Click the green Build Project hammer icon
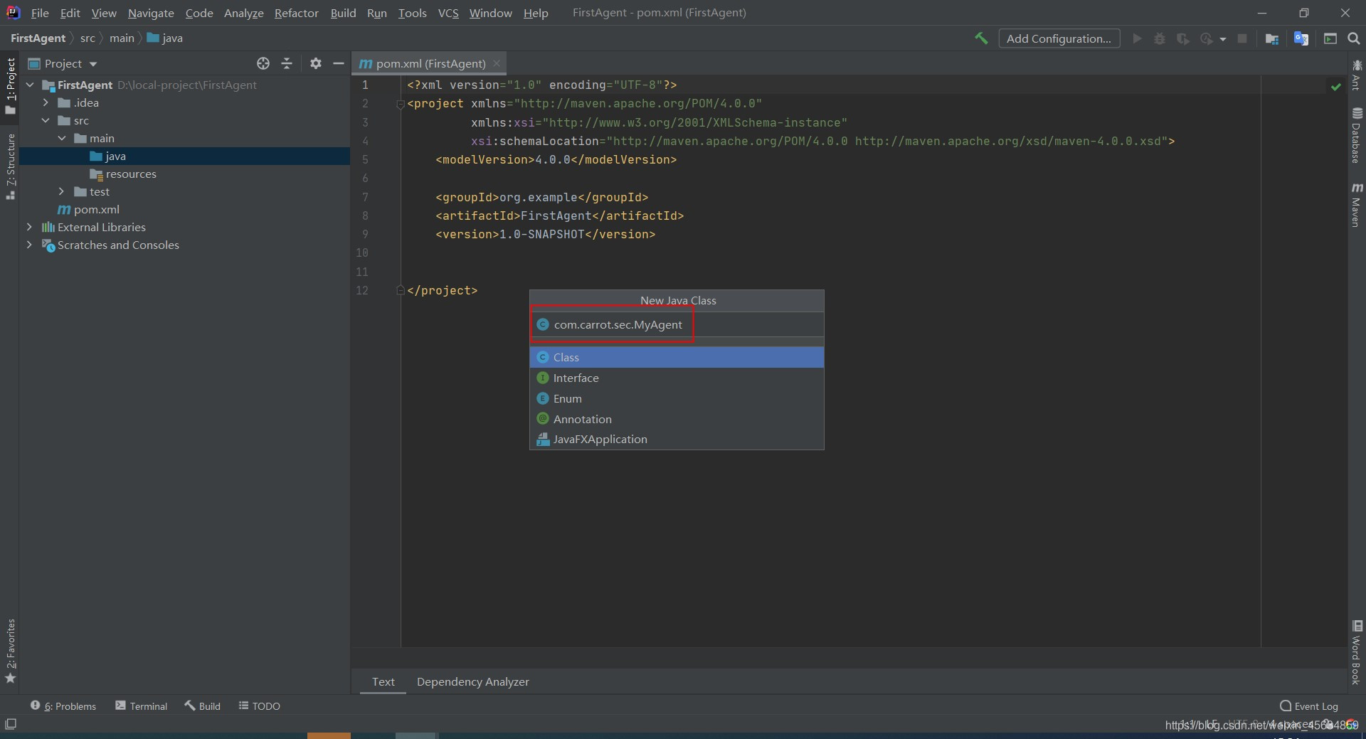 point(981,38)
